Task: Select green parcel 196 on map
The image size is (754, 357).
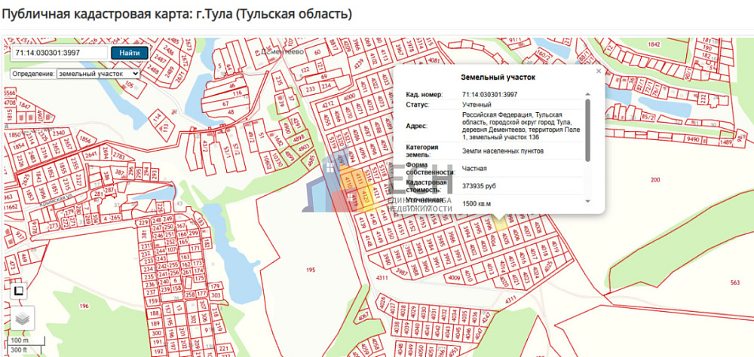Action: click(84, 306)
